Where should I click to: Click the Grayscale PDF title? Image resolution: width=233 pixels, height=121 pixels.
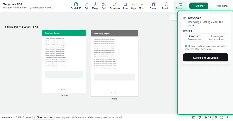pos(12,4)
